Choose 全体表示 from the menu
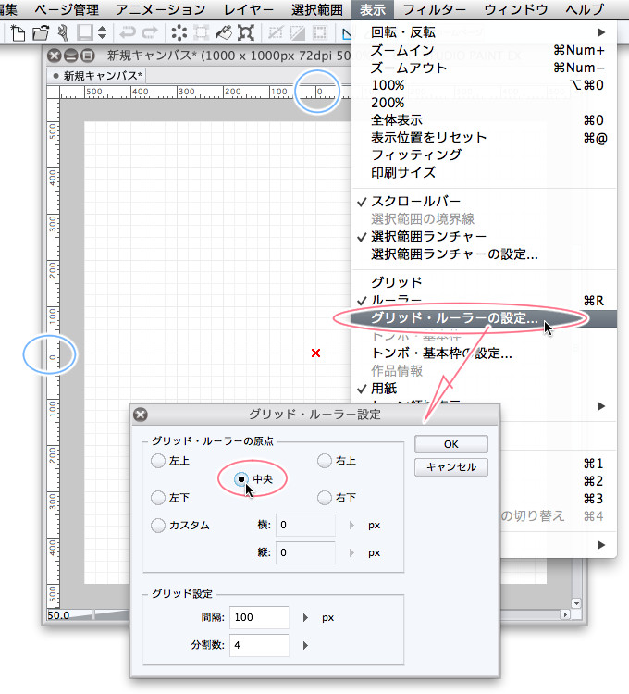This screenshot has height=694, width=629. [484, 120]
